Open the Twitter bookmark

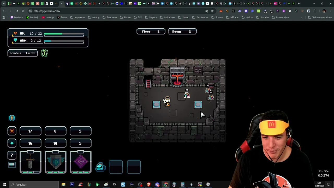tap(62, 17)
